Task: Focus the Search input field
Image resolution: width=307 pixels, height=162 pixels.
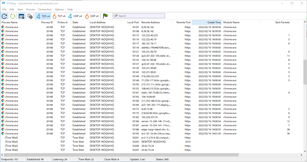Action: coord(139,16)
